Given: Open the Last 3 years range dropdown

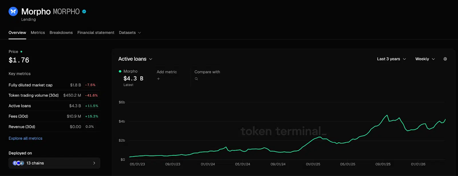Looking at the screenshot, I should pos(391,59).
